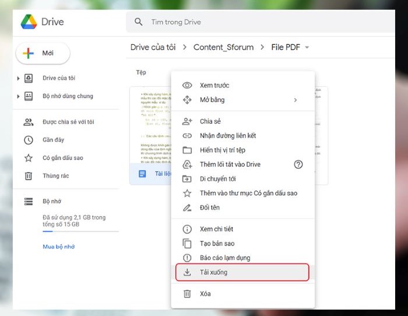Click the search magnifier icon
The height and width of the screenshot is (316, 408).
139,22
